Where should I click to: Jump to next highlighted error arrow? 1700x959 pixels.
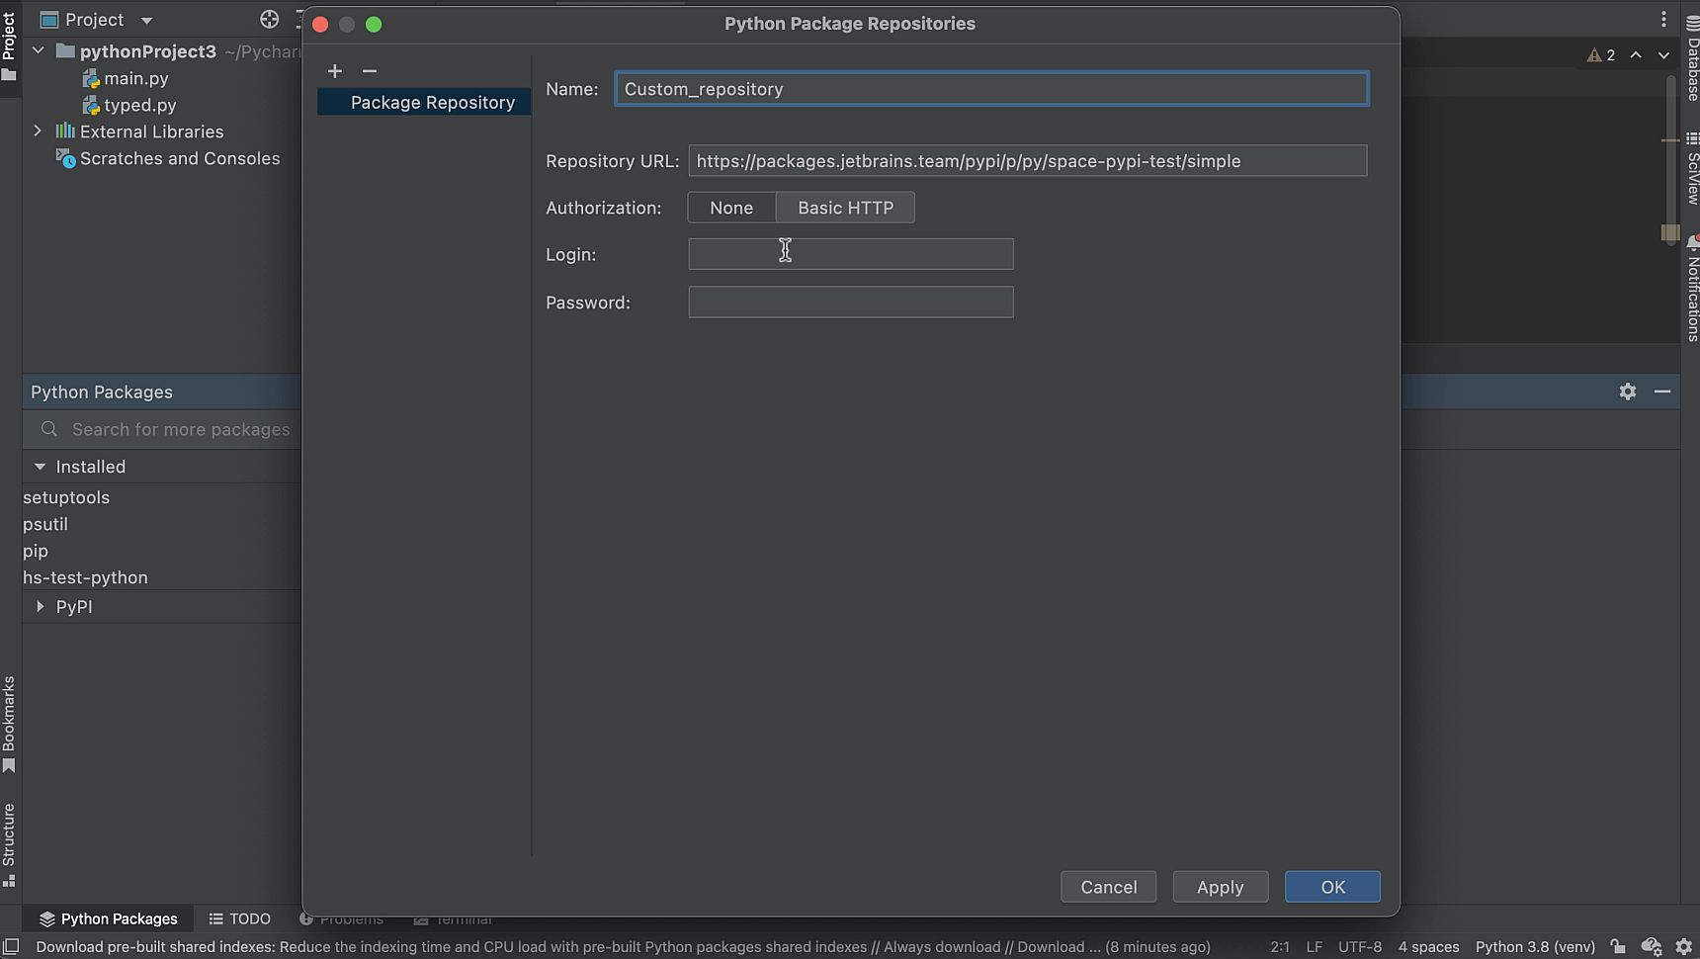point(1663,55)
